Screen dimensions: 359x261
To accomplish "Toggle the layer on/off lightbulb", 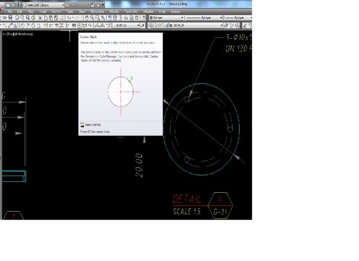I will tap(156, 26).
